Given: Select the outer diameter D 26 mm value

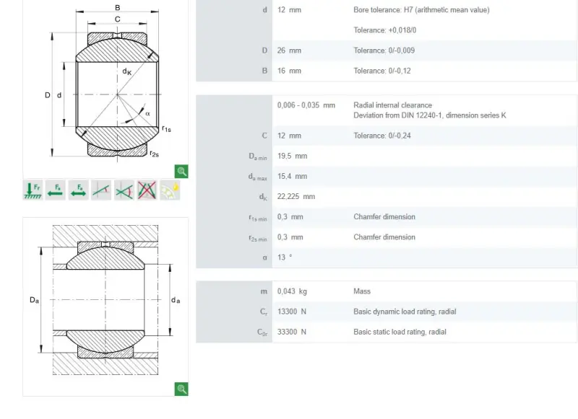Looking at the screenshot, I should (x=290, y=50).
